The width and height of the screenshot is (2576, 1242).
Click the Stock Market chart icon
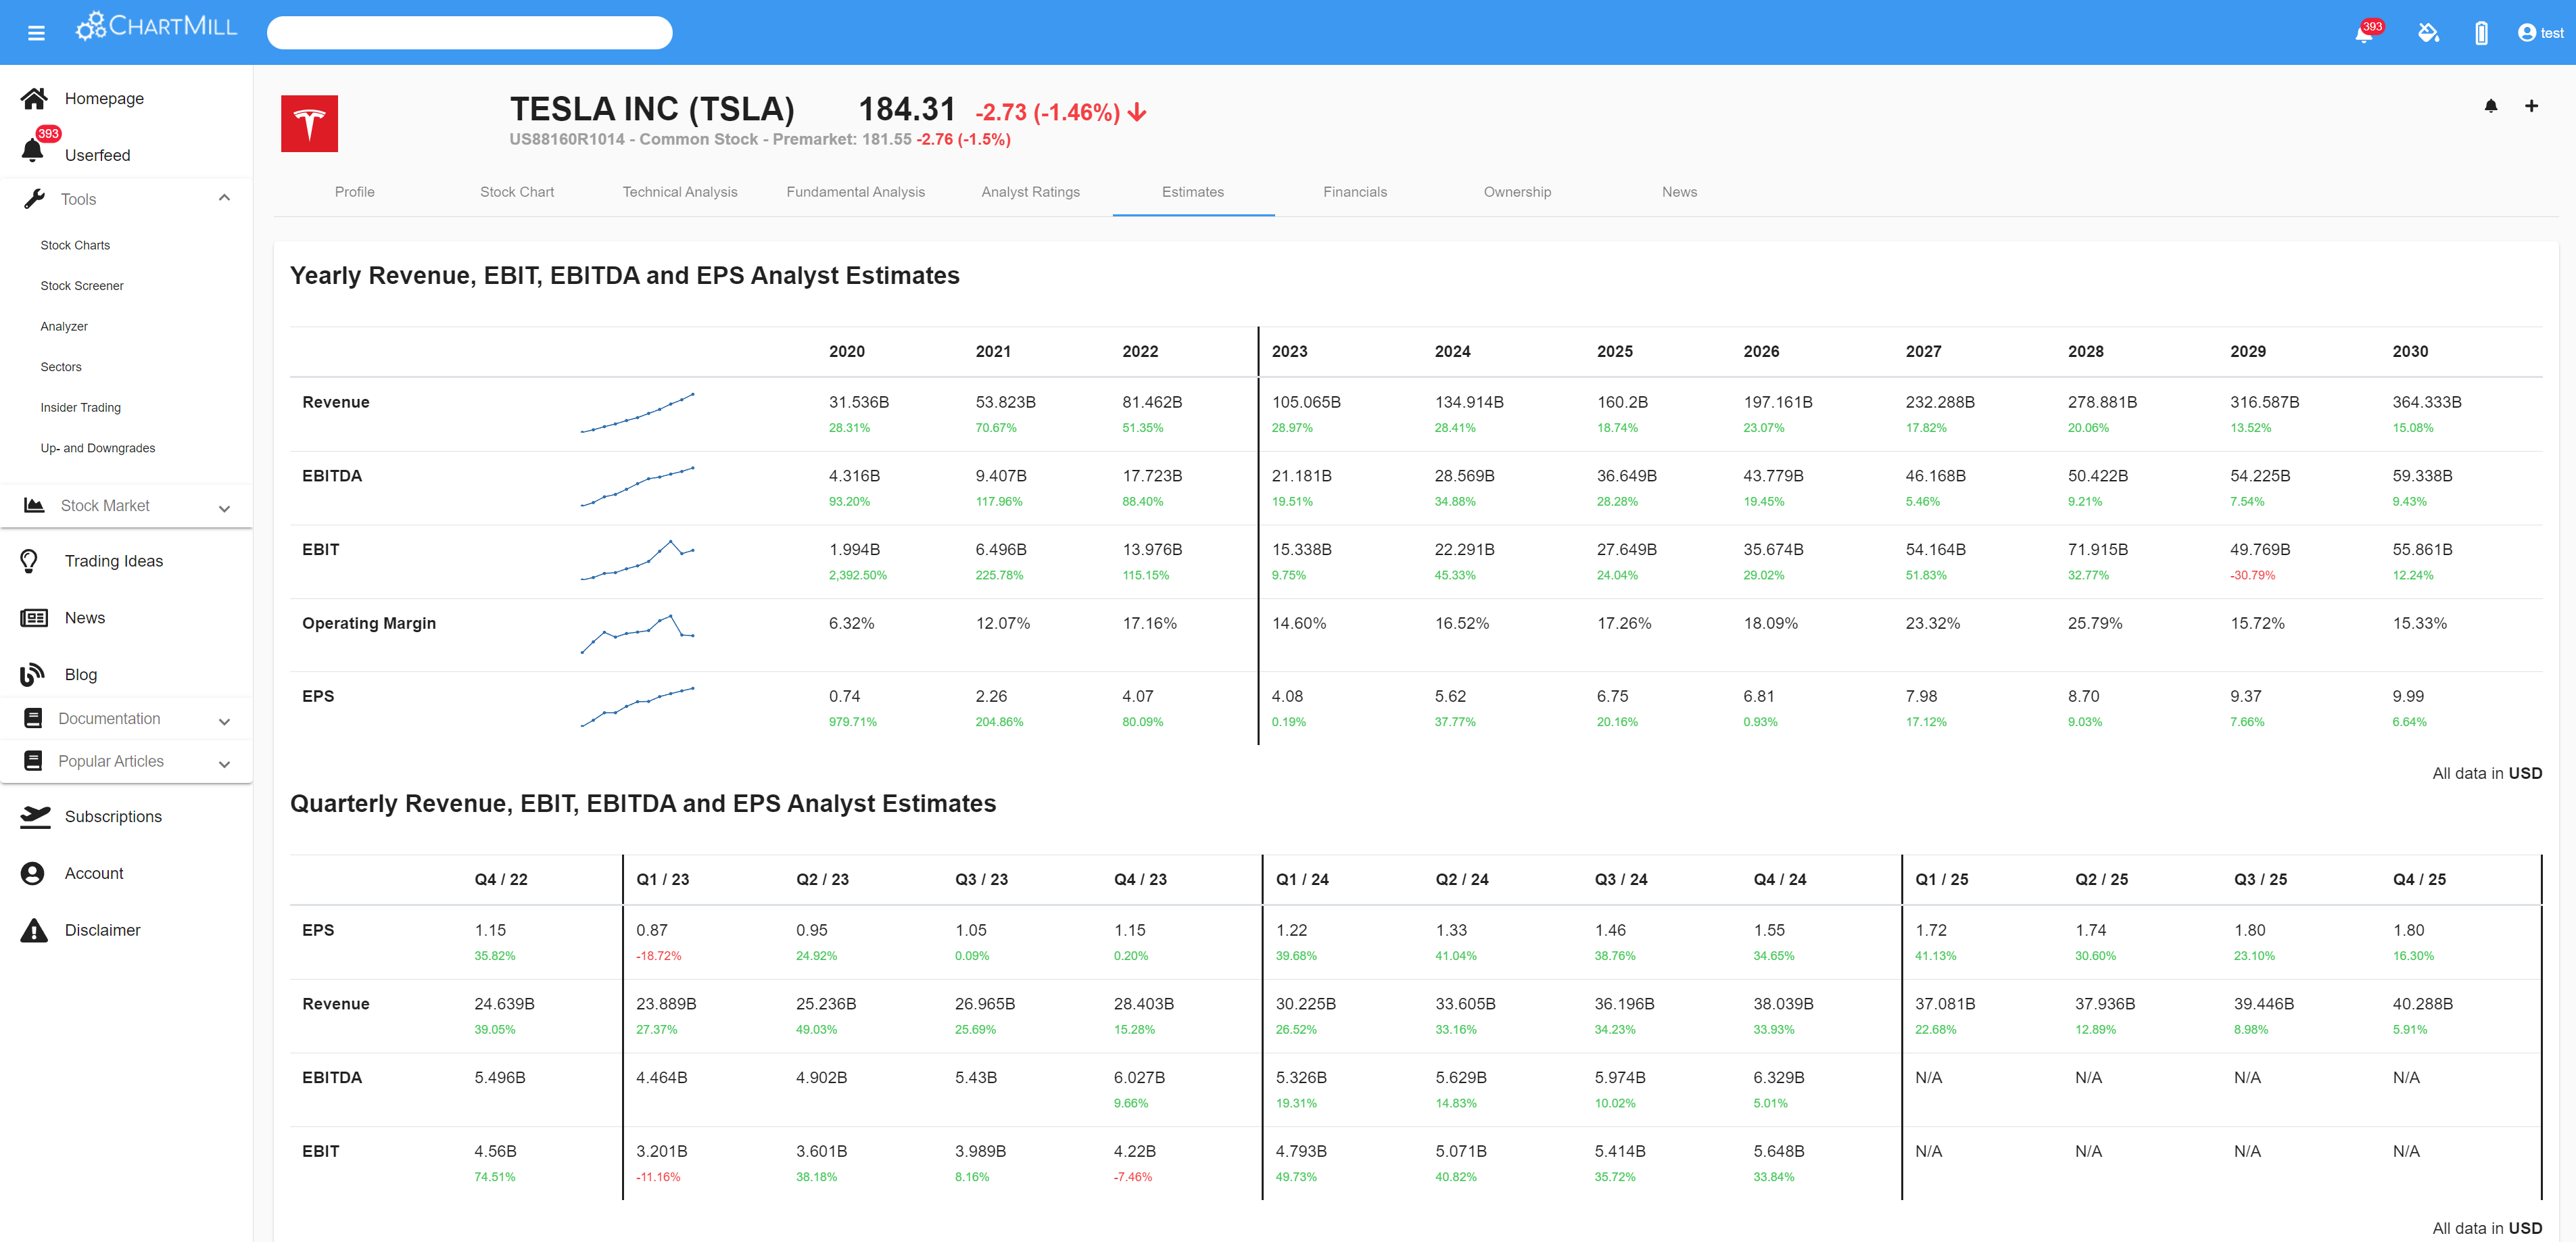[x=34, y=505]
